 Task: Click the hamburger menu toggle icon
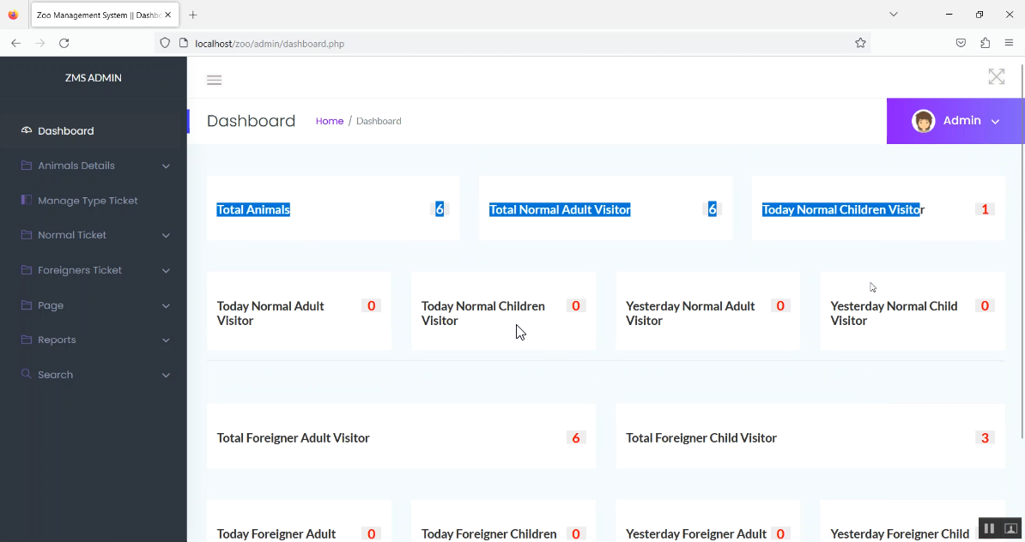(x=215, y=81)
